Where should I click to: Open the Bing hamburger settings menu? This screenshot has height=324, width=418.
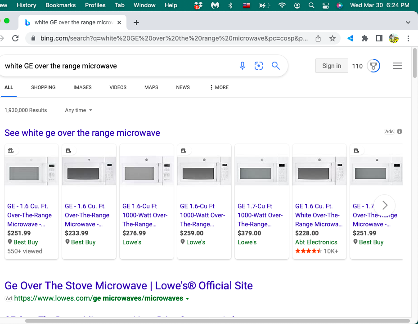pos(397,66)
